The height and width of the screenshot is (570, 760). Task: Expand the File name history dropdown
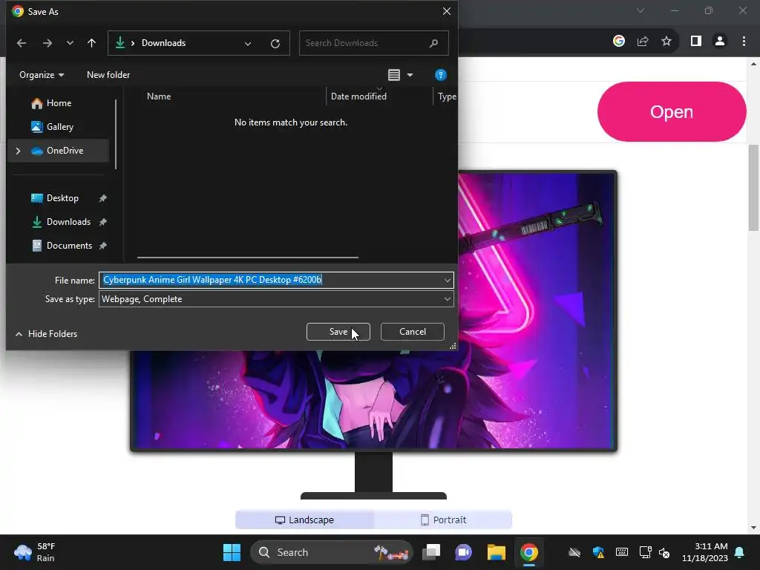pos(447,280)
